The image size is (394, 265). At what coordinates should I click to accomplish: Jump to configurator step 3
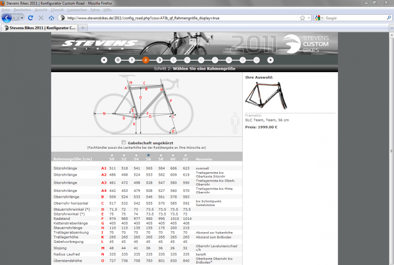point(159,60)
